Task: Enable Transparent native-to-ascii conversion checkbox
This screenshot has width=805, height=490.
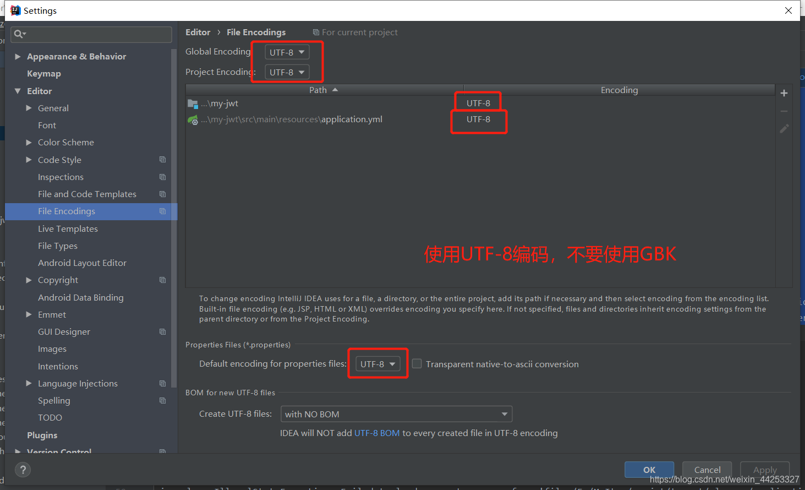Action: 417,364
